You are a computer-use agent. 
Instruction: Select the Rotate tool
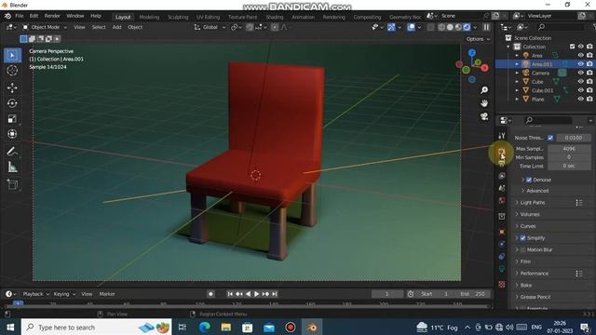[x=12, y=103]
